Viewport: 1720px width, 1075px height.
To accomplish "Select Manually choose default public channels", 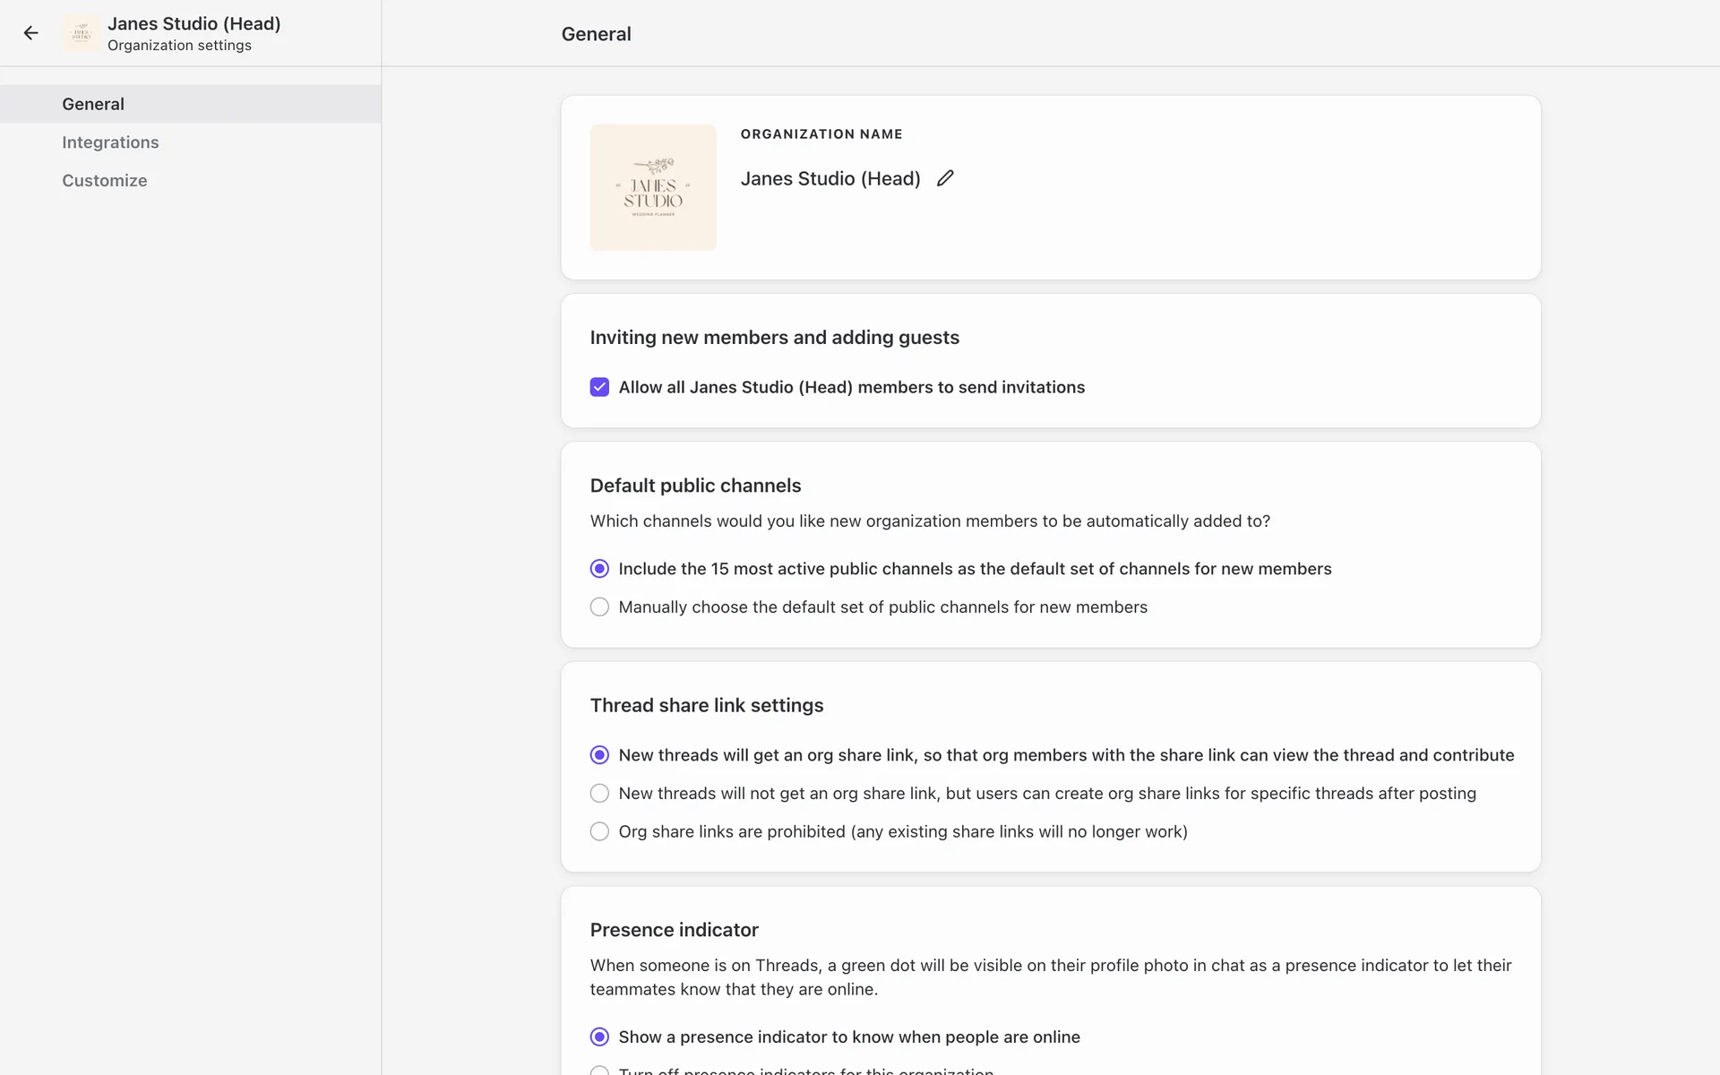I will coord(599,607).
